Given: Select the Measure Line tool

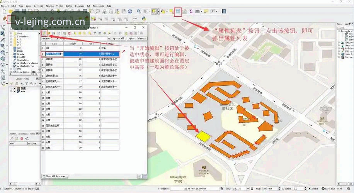Looking at the screenshot, I should click(197, 11).
